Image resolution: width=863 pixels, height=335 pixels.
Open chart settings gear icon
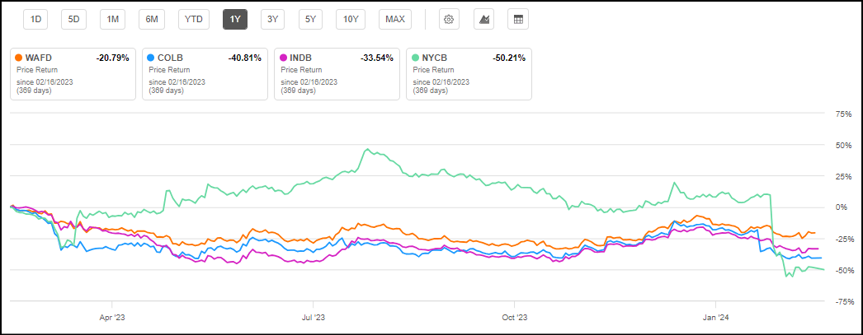click(x=449, y=19)
